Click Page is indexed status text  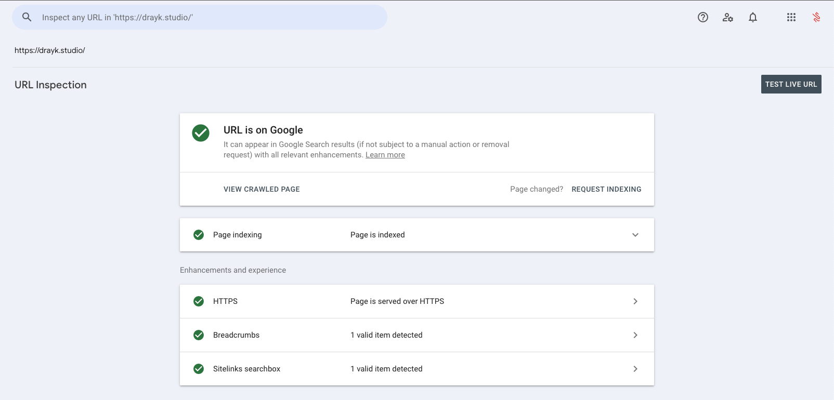(377, 235)
